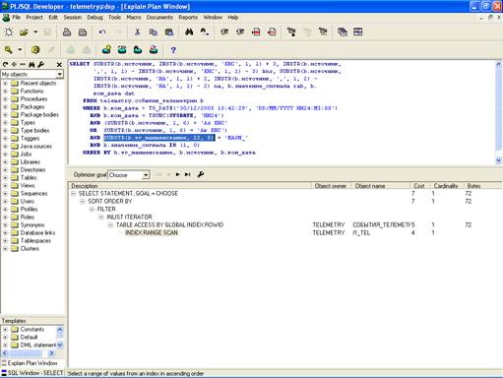Open the dropdown arrow beside the key icon
Screen dimensions: 503x378
(x=20, y=50)
